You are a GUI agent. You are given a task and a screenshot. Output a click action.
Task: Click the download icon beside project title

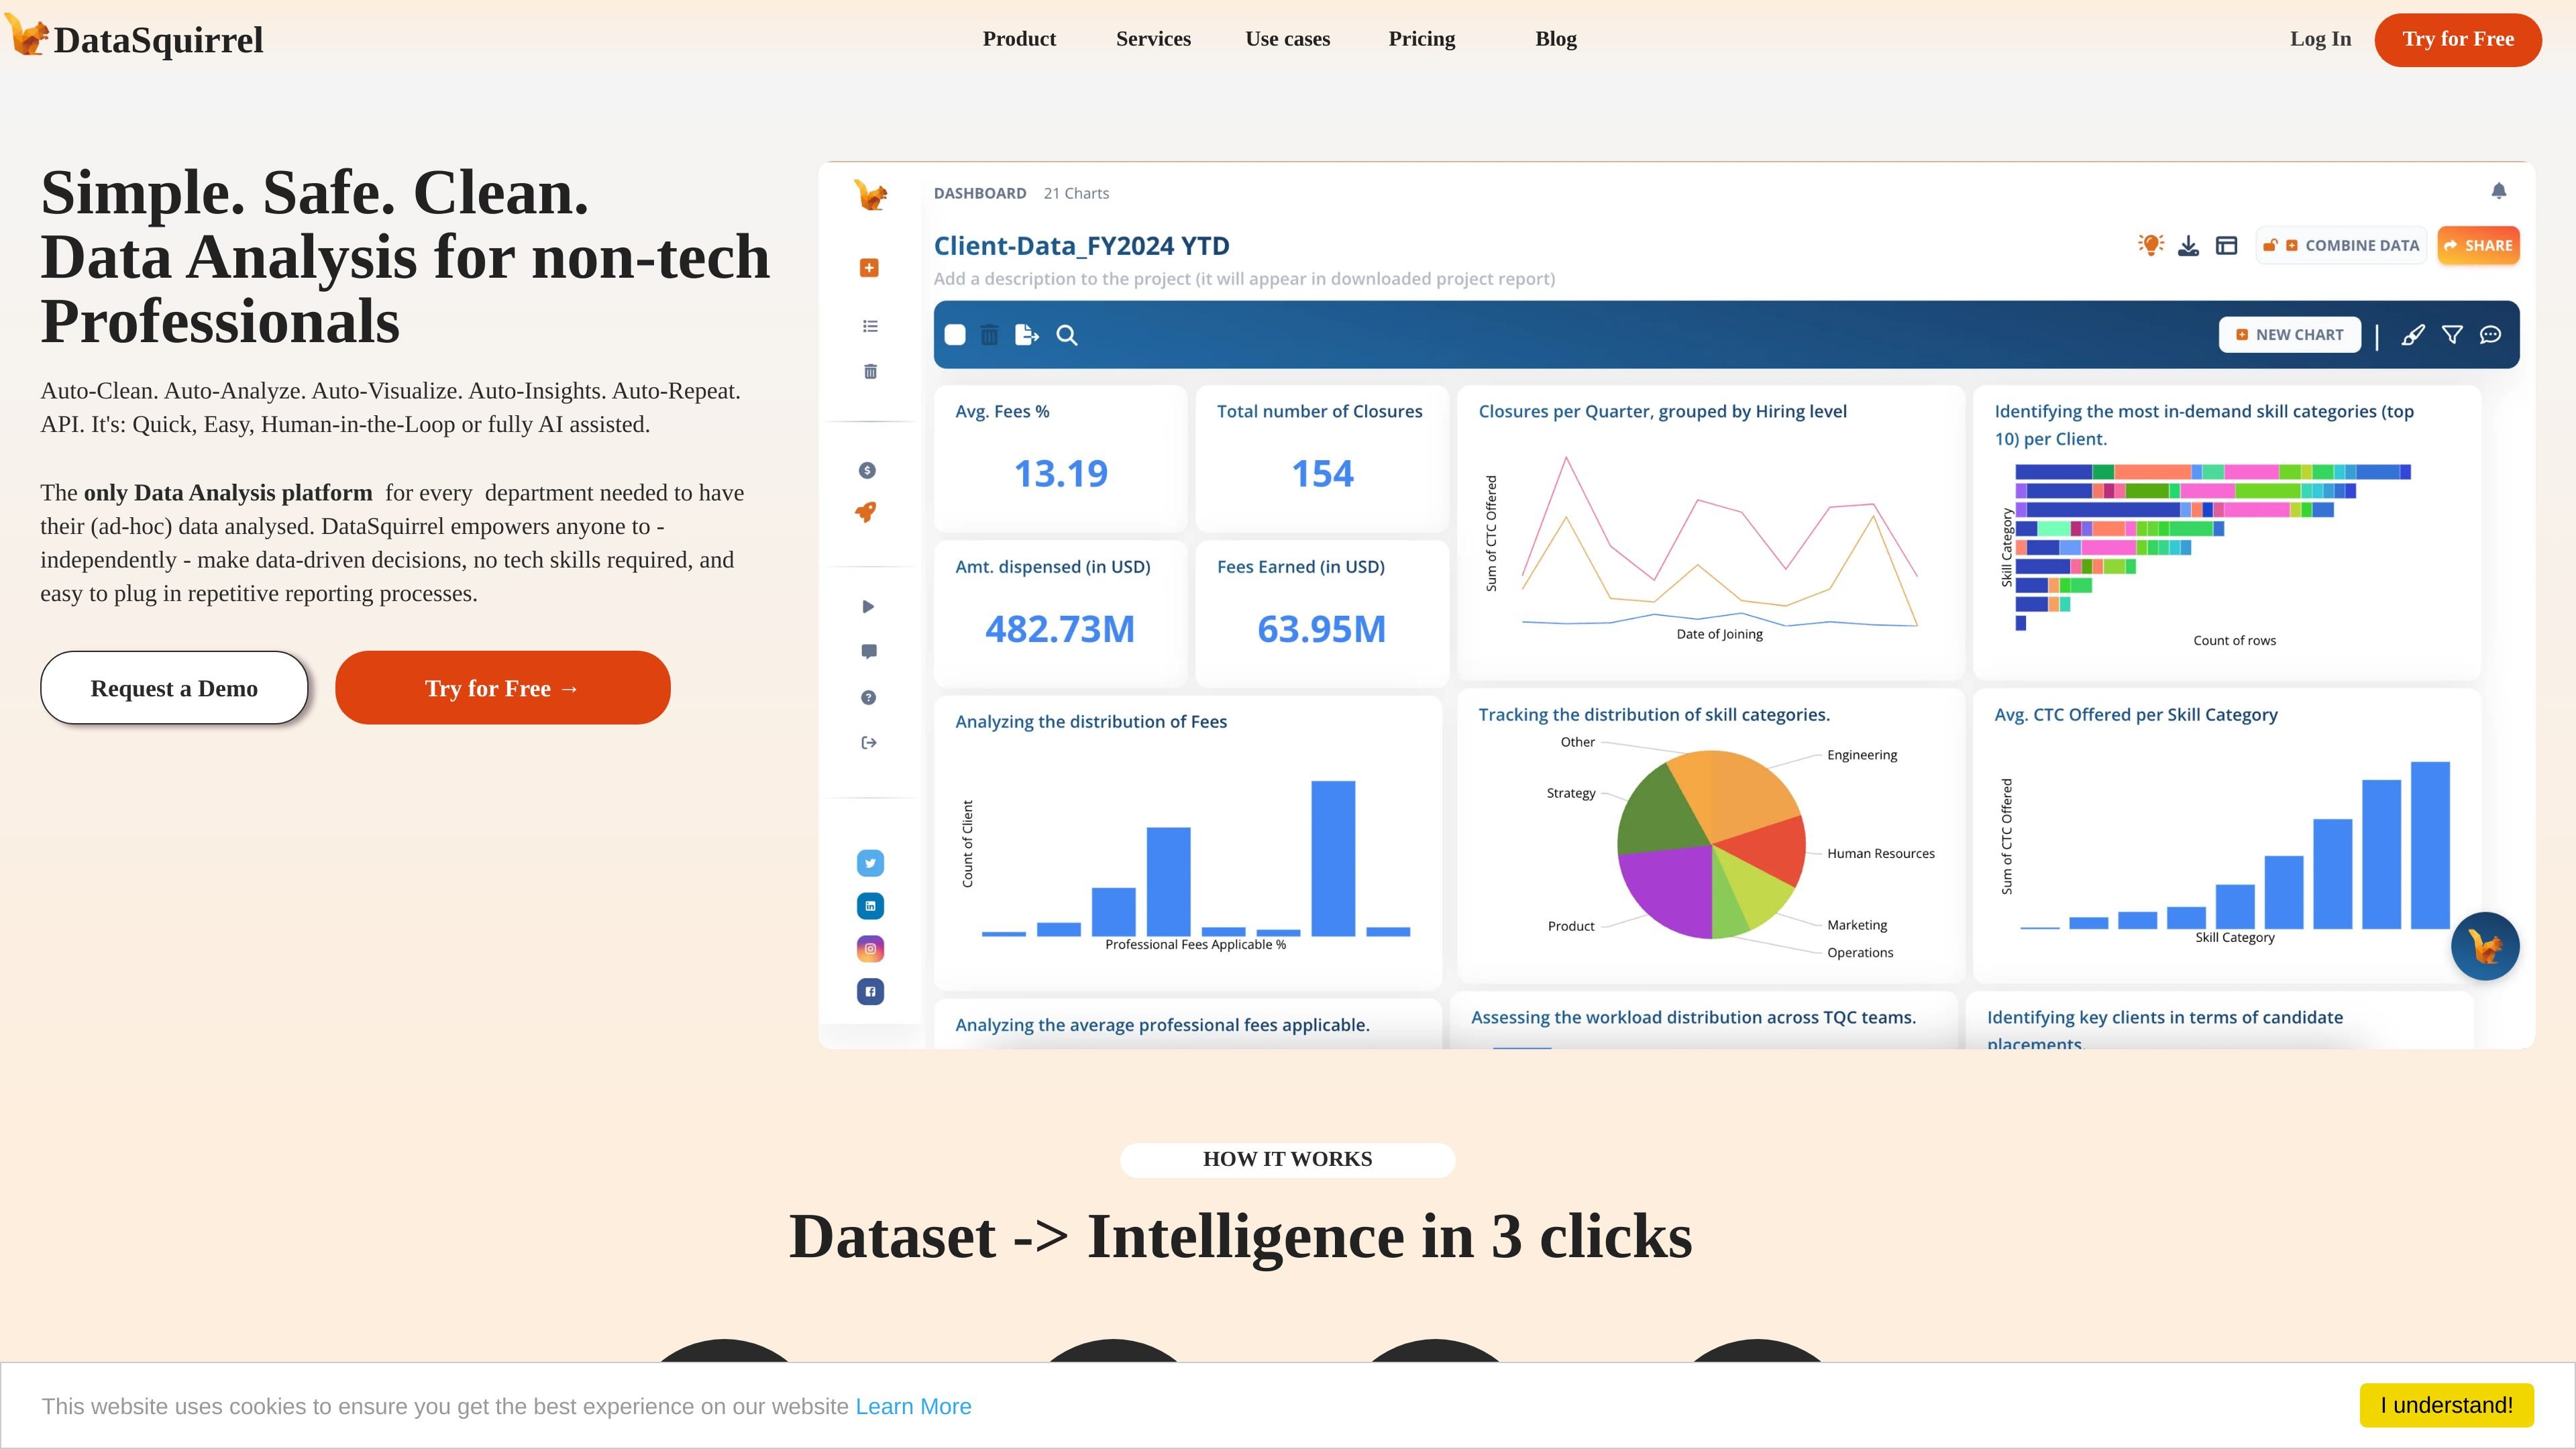tap(2189, 246)
